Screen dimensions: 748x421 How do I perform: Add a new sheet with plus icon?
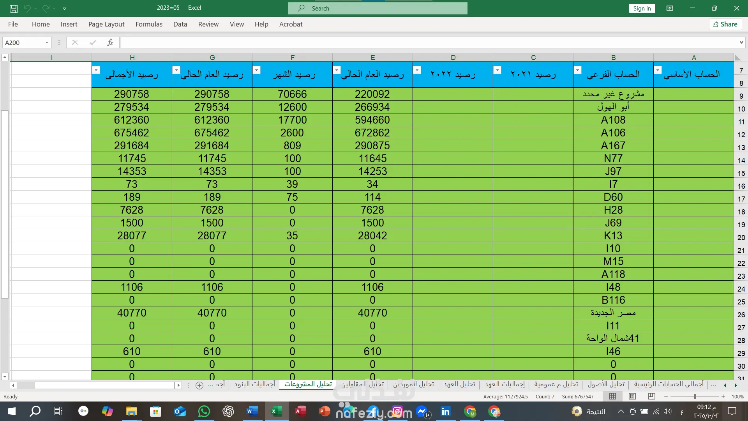[199, 385]
